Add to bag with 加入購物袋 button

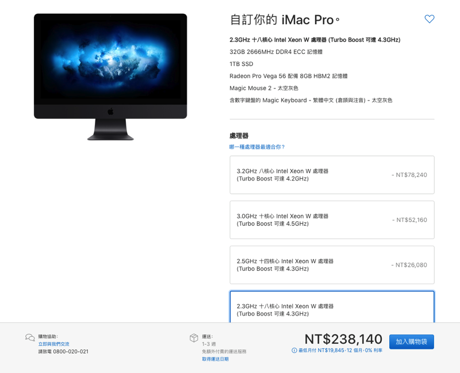click(x=411, y=341)
